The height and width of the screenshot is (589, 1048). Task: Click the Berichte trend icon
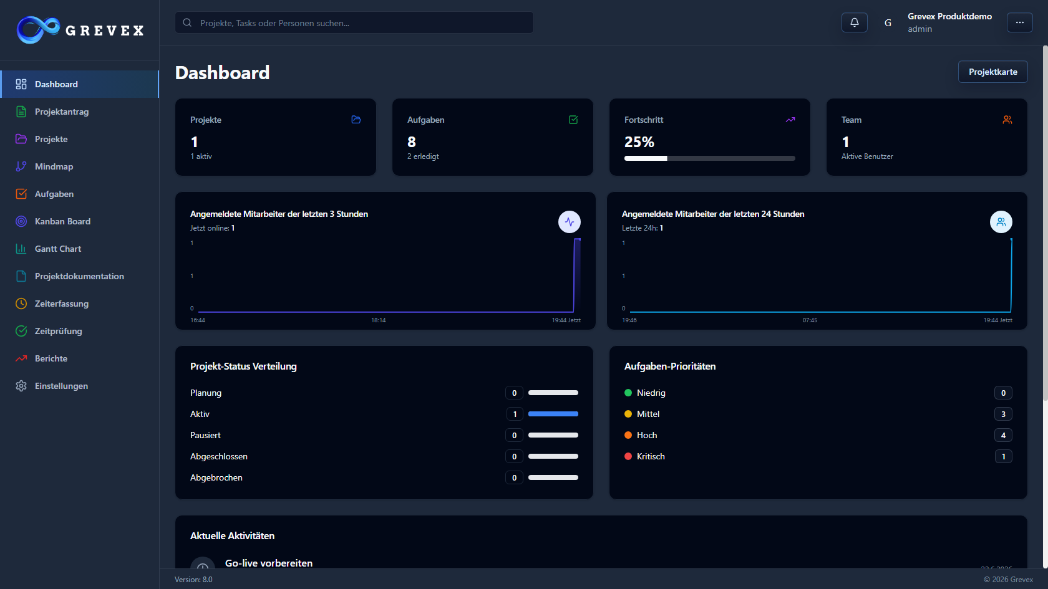click(x=21, y=358)
